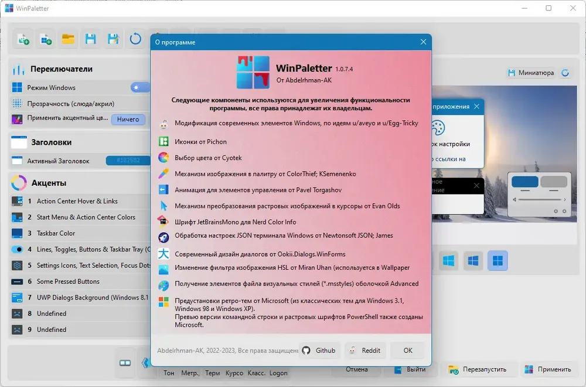Click the volume slider in the preview panel
The image size is (586, 387).
(x=540, y=200)
